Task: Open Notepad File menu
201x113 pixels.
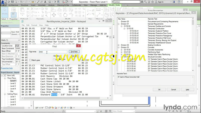Action: pyautogui.click(x=23, y=25)
